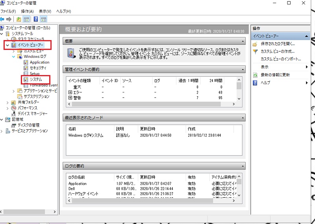Click 最新の情報に更新 action
The width and height of the screenshot is (315, 224).
275,75
